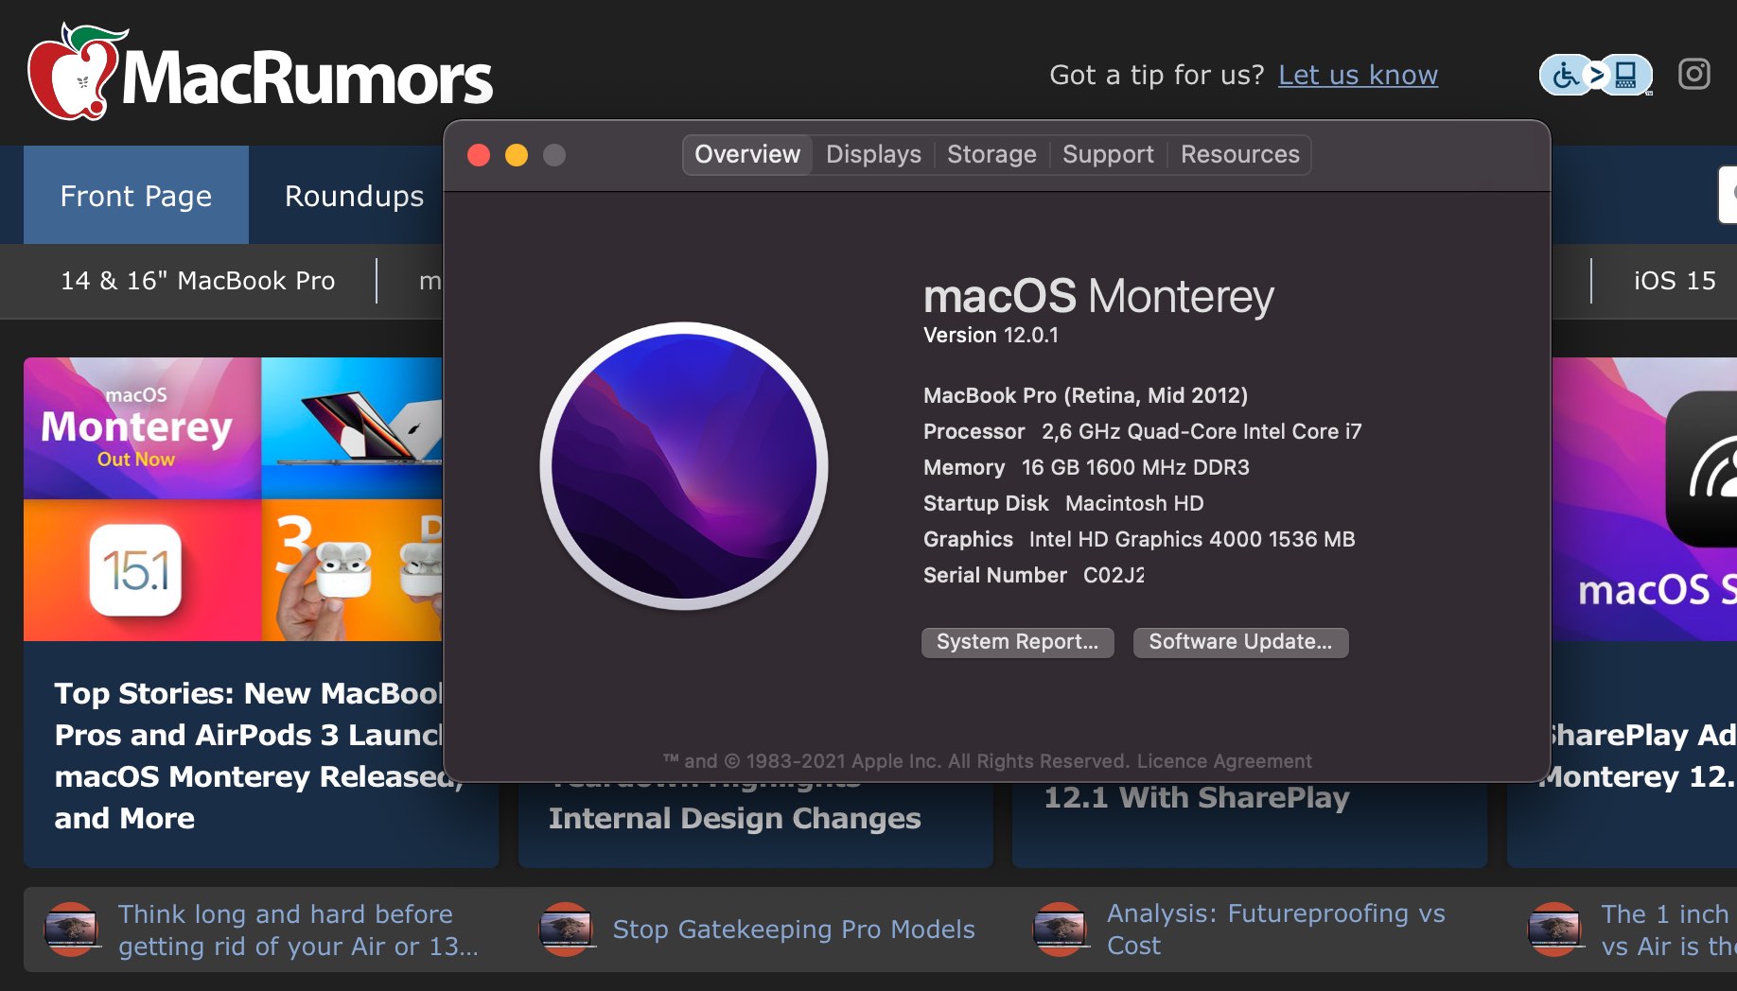This screenshot has height=991, width=1737.
Task: Open 'Think long and hard before' forum link
Action: (x=298, y=930)
